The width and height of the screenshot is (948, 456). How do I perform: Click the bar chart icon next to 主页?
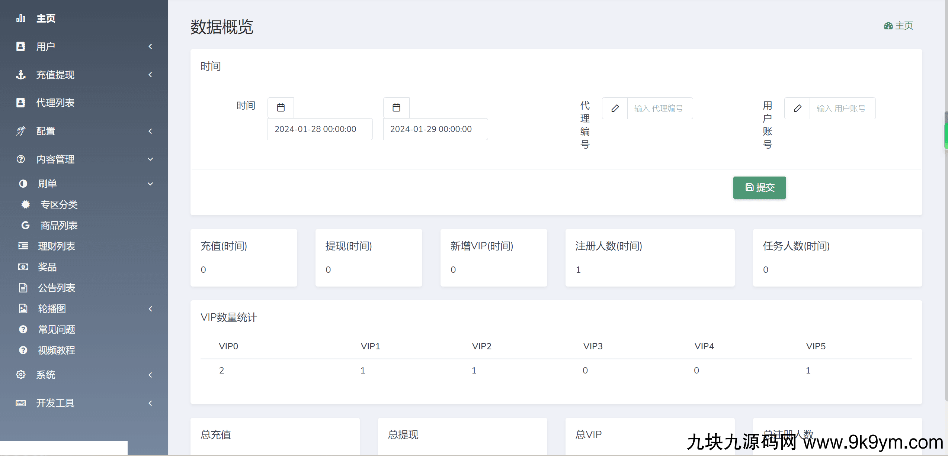tap(21, 18)
